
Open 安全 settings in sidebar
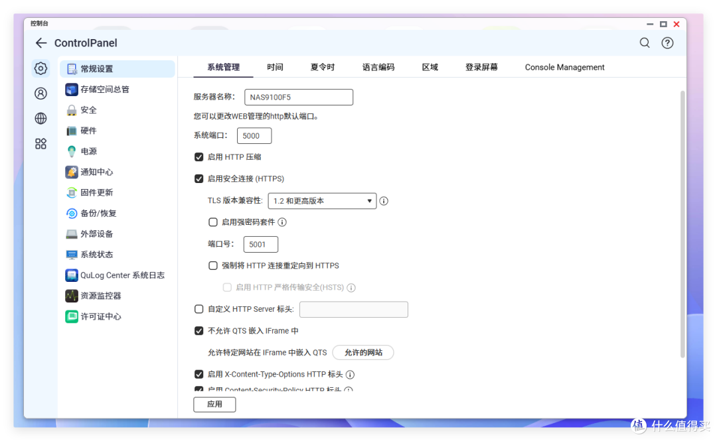[117, 110]
